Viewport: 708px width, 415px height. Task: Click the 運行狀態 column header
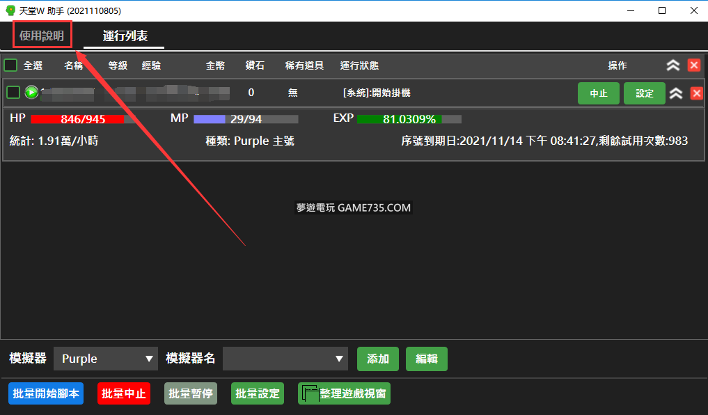pos(359,65)
